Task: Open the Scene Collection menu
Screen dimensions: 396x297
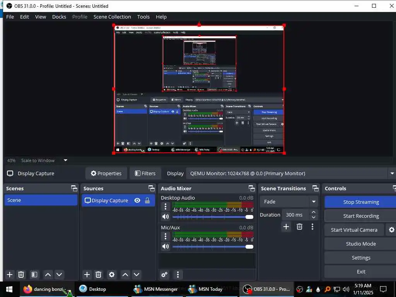Action: pyautogui.click(x=112, y=17)
